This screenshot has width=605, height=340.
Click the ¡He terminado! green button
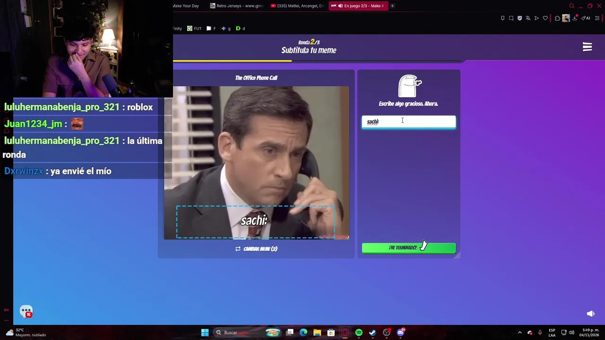[409, 248]
